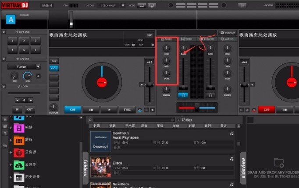Open the Flanger effect dropdown
The image size is (299, 188).
(x=38, y=67)
